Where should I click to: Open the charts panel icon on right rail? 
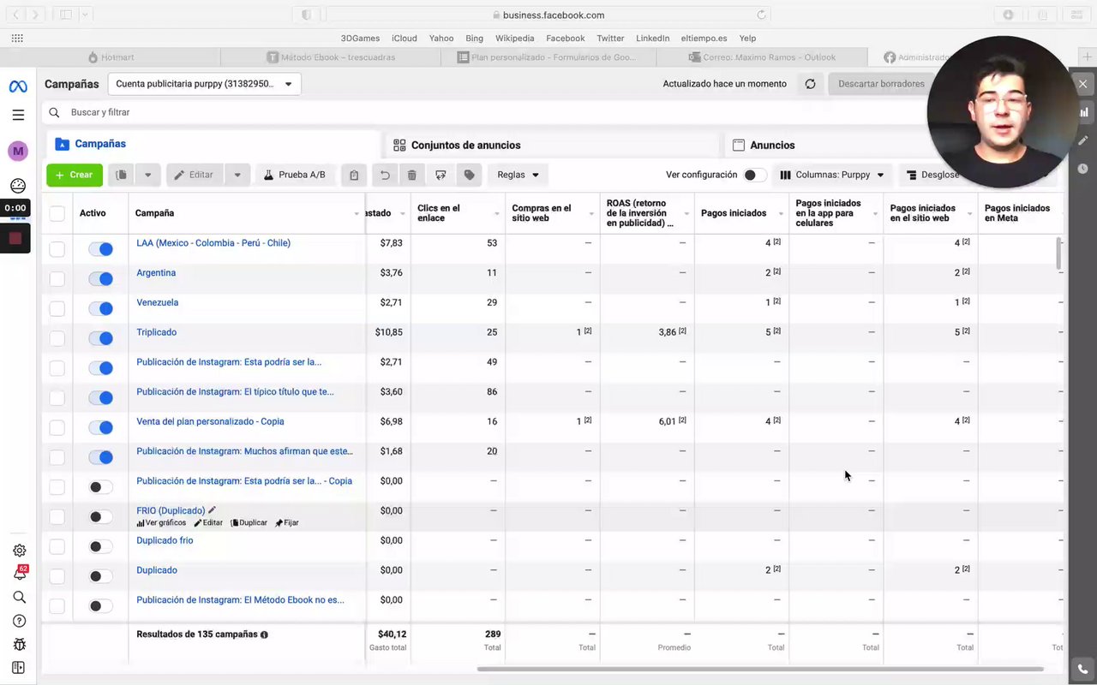[x=1084, y=111]
